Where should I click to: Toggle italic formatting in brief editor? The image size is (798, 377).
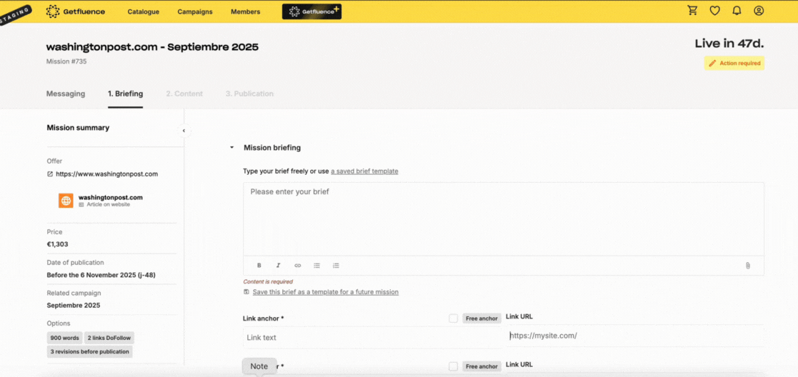pos(278,266)
